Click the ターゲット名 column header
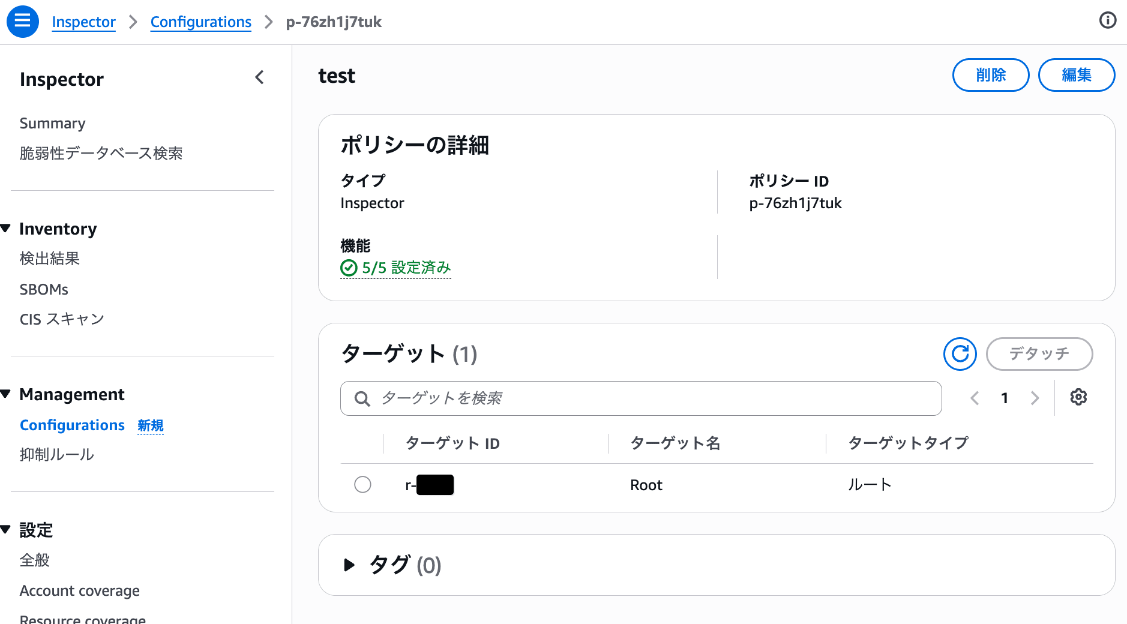Viewport: 1127px width, 624px height. coord(675,443)
